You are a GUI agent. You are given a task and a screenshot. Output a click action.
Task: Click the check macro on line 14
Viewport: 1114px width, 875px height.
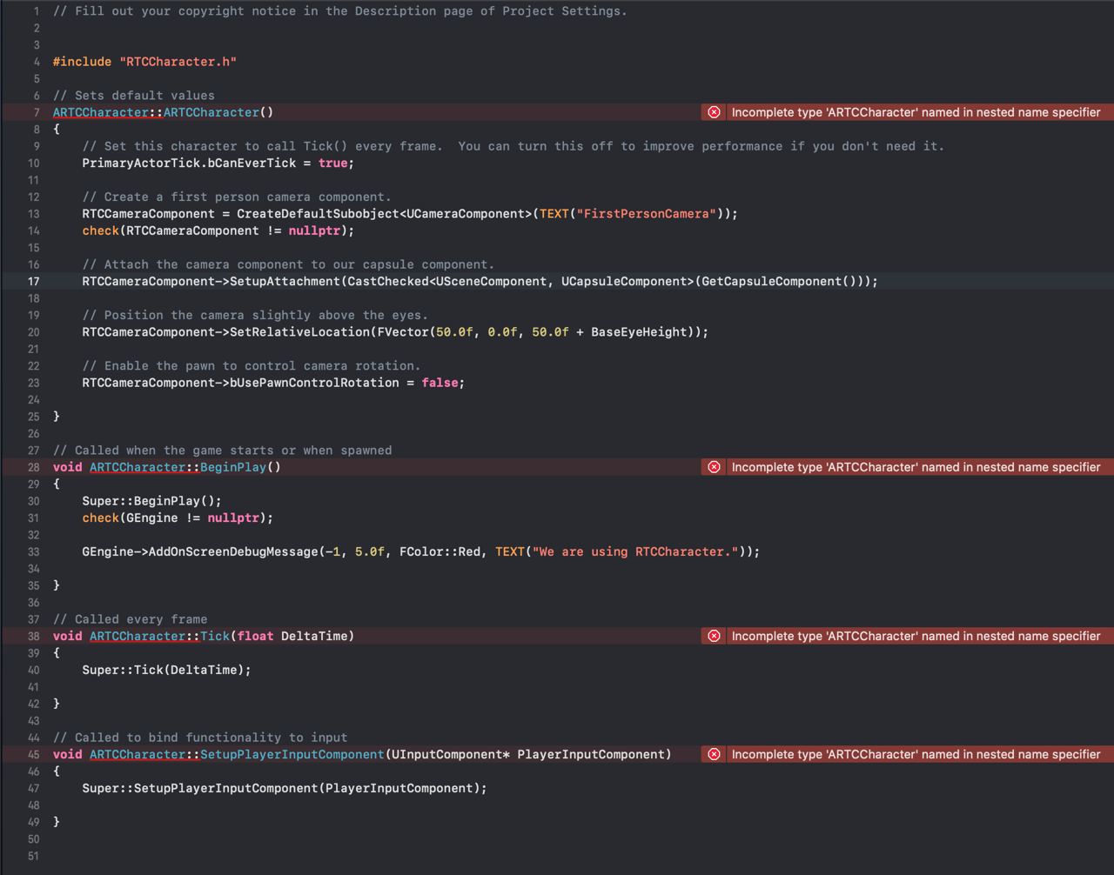[x=100, y=230]
